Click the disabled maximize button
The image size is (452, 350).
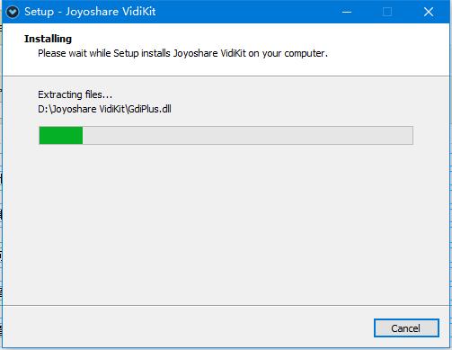387,12
